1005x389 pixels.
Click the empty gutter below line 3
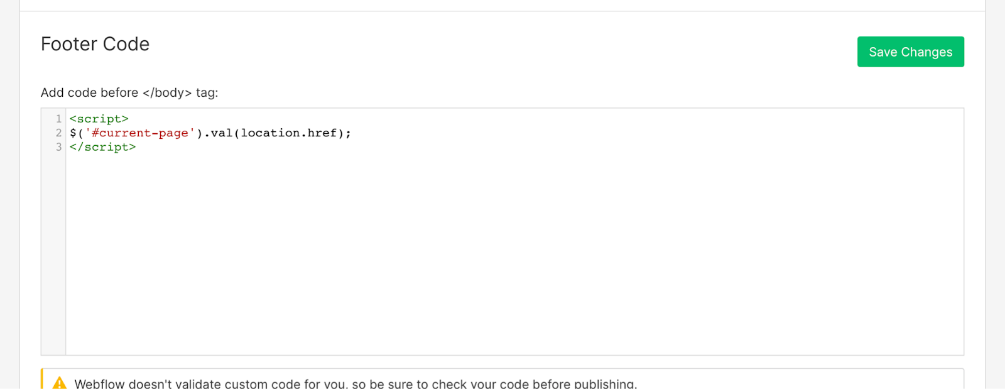[53, 251]
